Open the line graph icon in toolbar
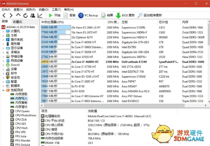This screenshot has width=210, height=146. coord(40,15)
